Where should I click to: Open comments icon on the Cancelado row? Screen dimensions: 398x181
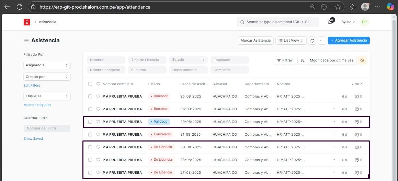pos(357,135)
